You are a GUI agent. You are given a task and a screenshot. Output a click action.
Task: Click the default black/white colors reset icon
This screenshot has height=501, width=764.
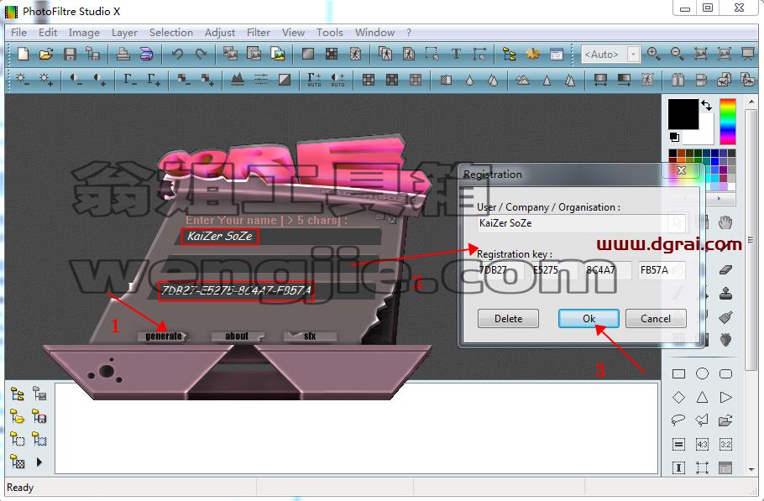674,138
